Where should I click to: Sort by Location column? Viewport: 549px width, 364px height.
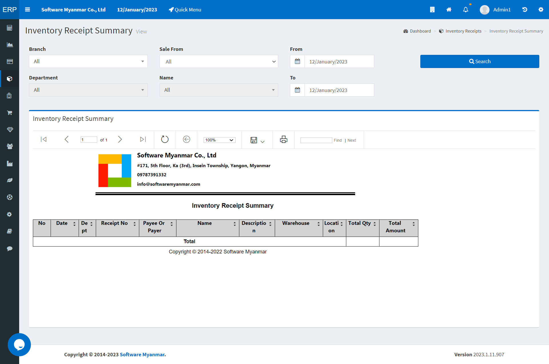pos(342,224)
